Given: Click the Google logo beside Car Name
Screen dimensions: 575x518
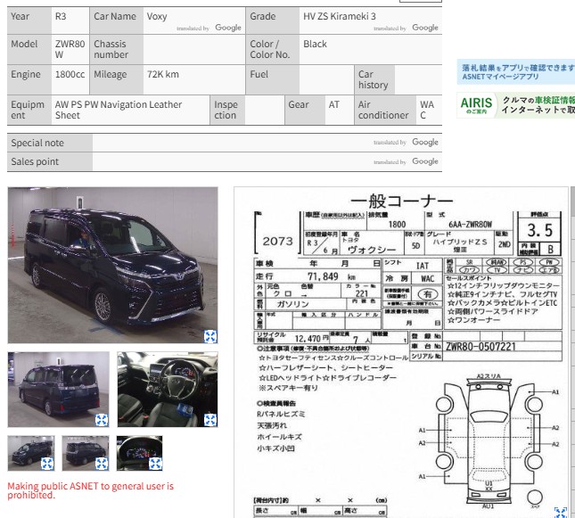Looking at the screenshot, I should (228, 28).
